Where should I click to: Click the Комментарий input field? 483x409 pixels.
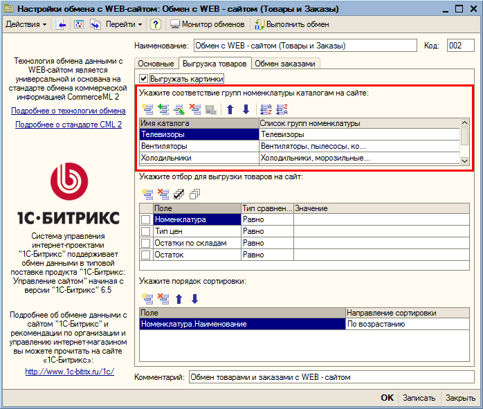coord(331,377)
